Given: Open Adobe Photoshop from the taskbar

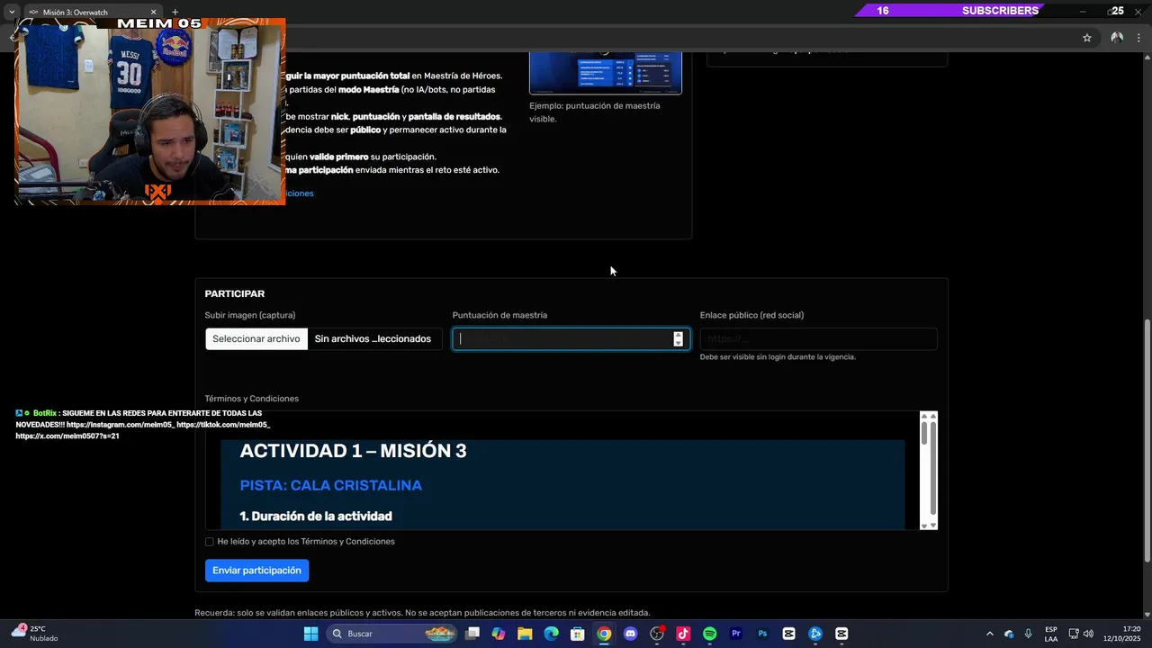Looking at the screenshot, I should click(762, 634).
